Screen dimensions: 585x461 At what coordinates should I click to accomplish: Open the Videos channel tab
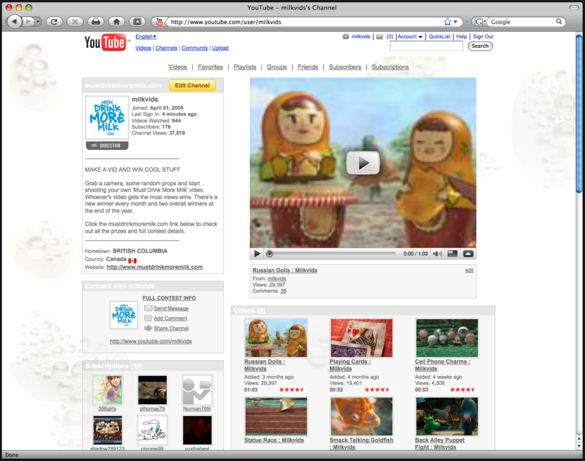pos(178,67)
